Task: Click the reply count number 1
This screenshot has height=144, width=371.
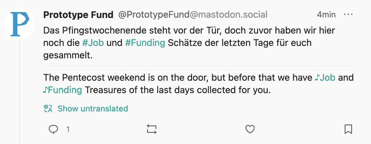Action: (x=68, y=129)
